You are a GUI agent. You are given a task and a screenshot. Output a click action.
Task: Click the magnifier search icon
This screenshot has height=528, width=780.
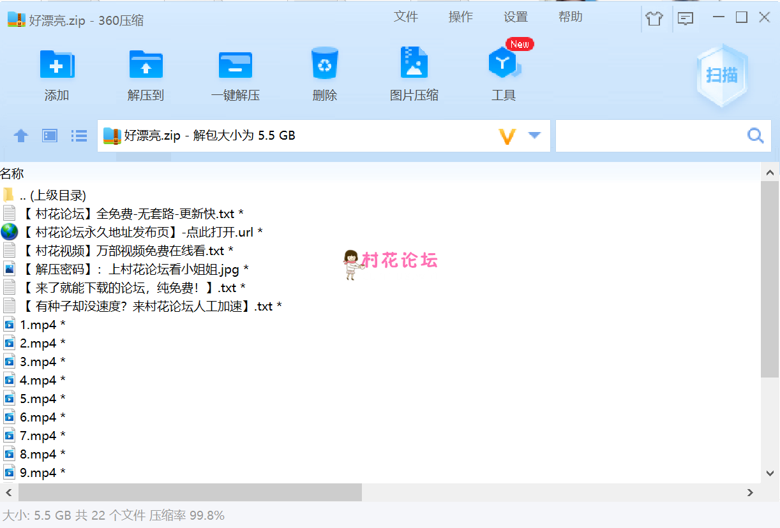tap(756, 135)
